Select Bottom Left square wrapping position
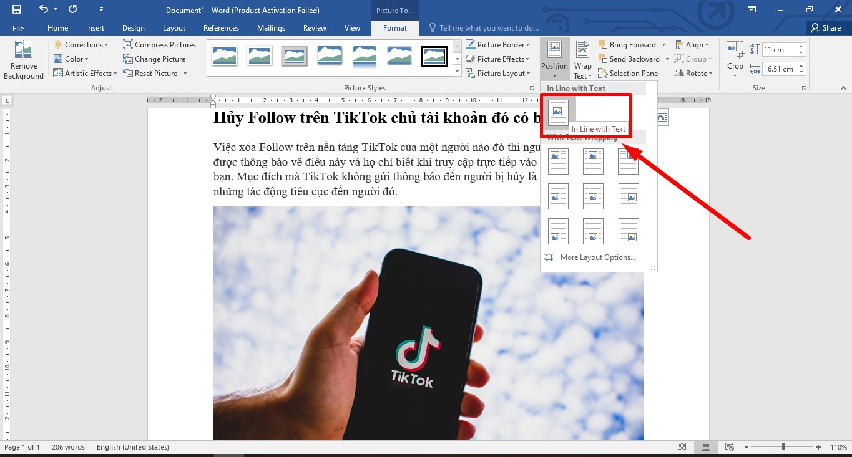 click(x=558, y=231)
